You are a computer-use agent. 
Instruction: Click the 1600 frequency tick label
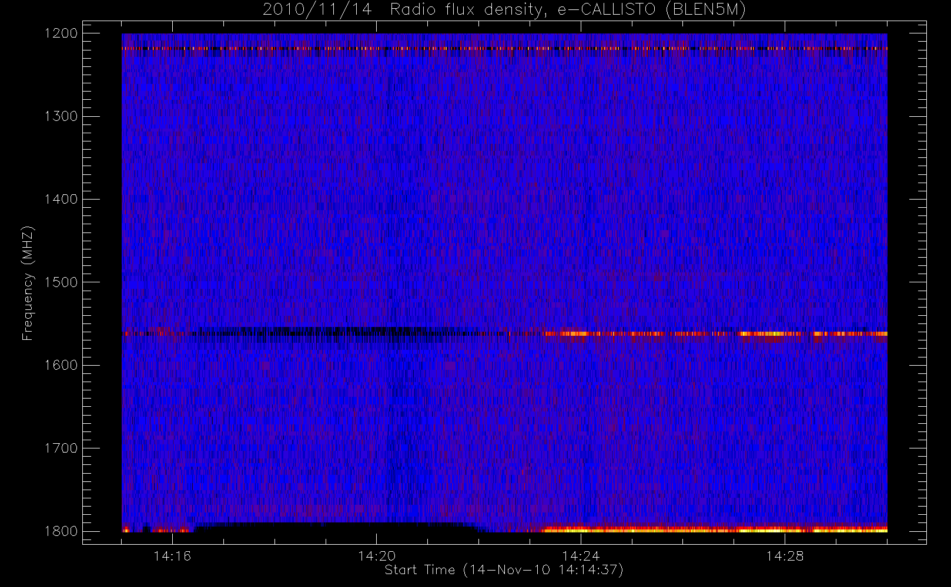61,365
